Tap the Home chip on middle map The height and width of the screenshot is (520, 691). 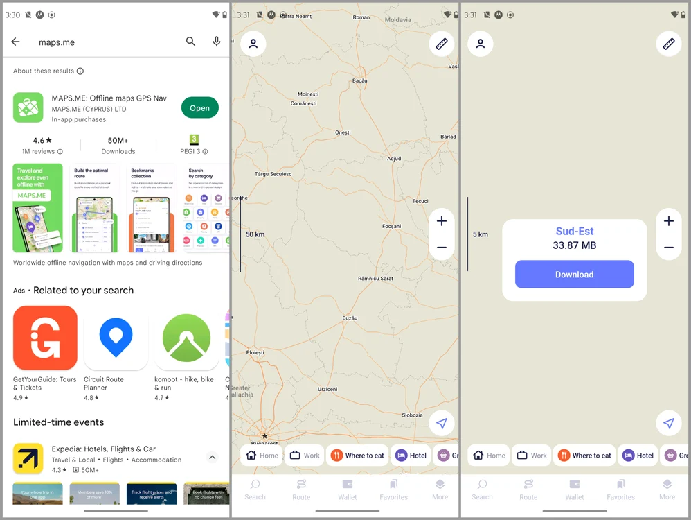point(262,455)
